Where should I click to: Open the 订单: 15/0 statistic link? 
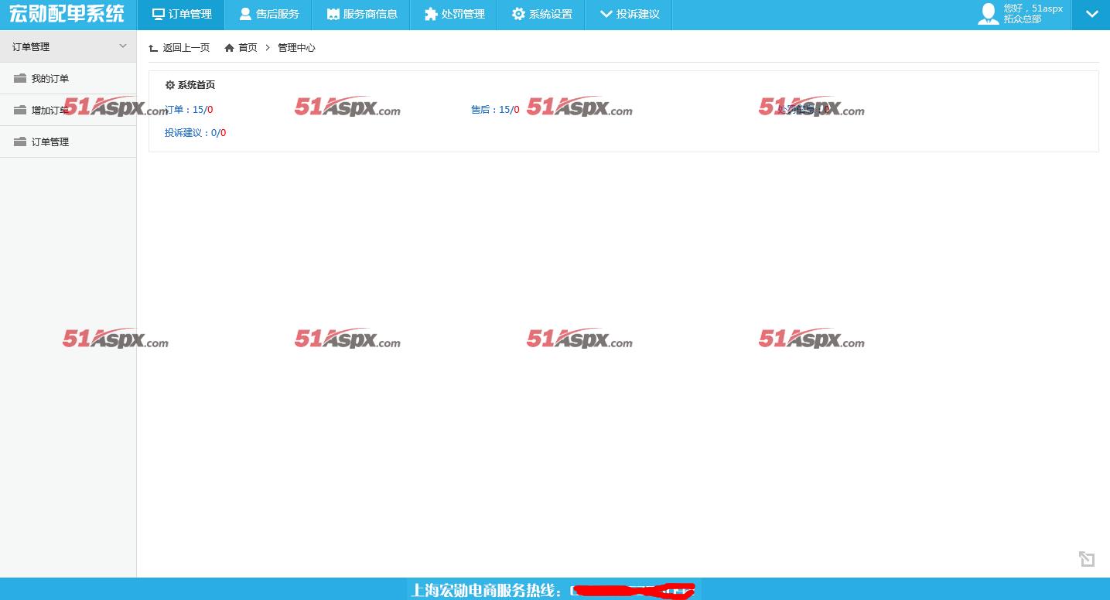pos(189,110)
